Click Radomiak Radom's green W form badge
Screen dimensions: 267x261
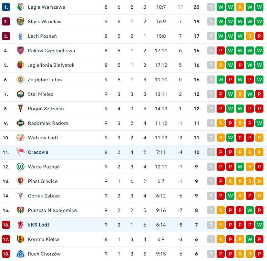259,123
